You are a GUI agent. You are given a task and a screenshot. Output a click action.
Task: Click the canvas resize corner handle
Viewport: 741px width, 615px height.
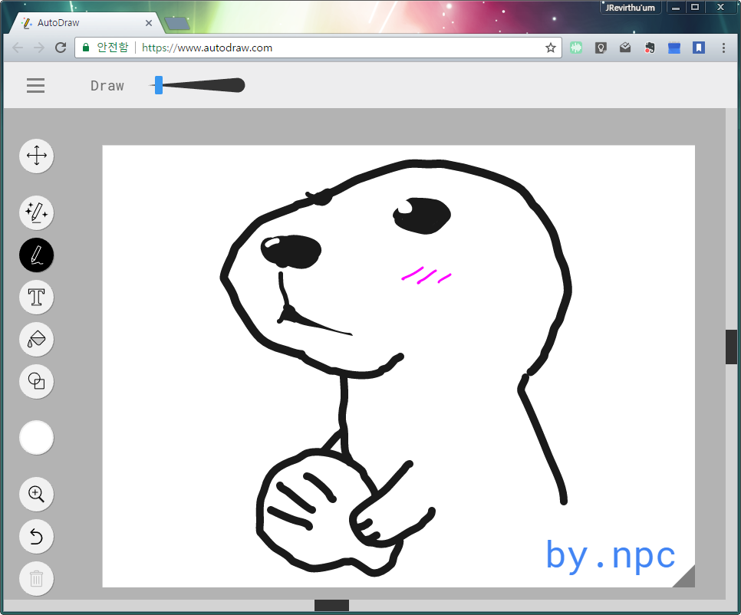685,577
